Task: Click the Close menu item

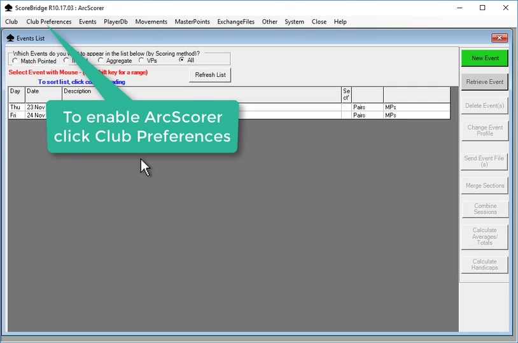Action: (319, 22)
